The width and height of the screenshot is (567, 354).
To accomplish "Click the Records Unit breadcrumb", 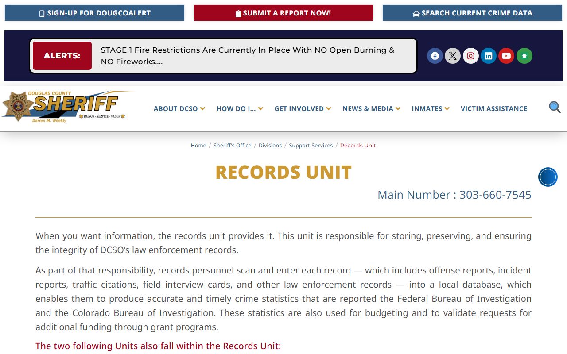I will pyautogui.click(x=358, y=146).
